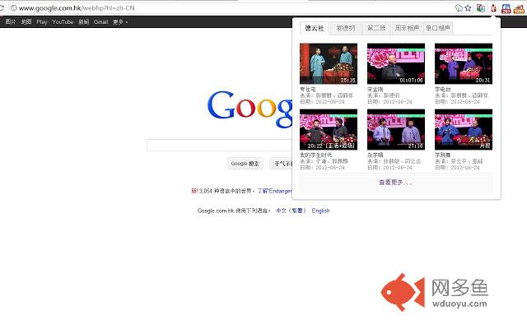
Task: Open Gmail from the black navigation bar
Action: click(100, 22)
